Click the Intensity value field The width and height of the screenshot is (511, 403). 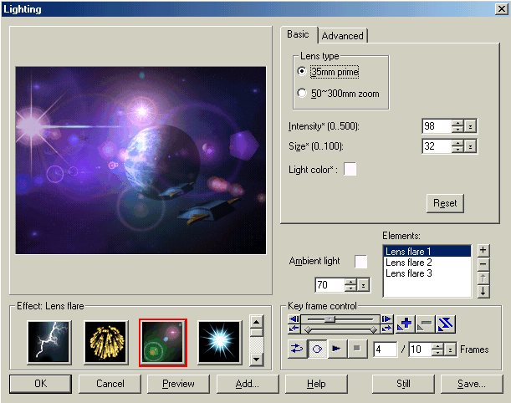click(437, 126)
